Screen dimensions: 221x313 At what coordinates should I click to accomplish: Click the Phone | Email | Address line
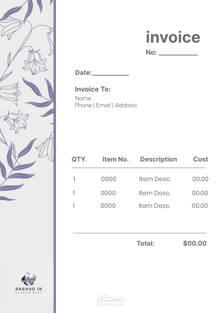106,105
